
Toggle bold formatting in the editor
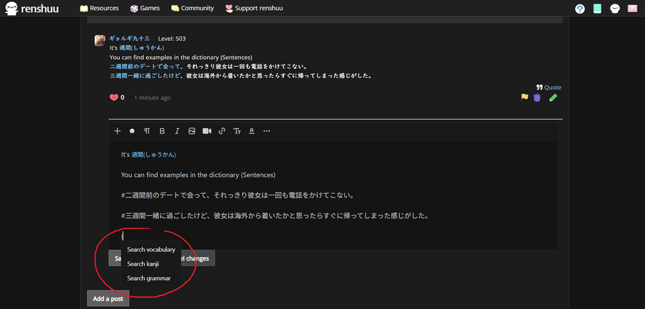[162, 131]
